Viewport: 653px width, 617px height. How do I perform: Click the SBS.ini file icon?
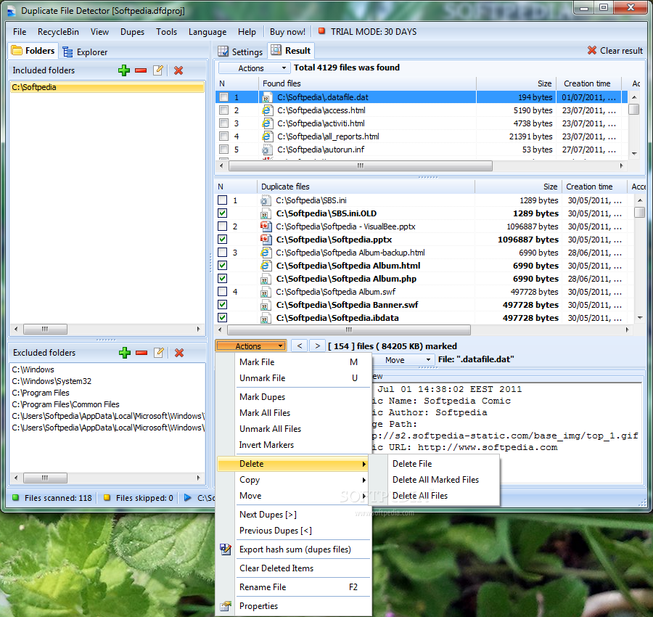point(266,200)
